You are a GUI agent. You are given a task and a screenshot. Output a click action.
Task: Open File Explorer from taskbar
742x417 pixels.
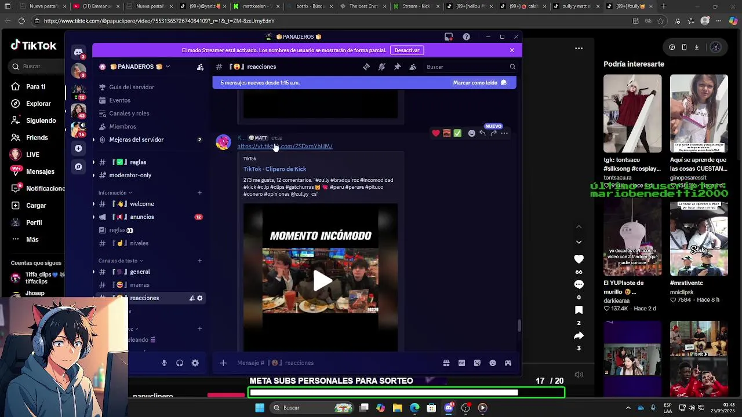398,408
